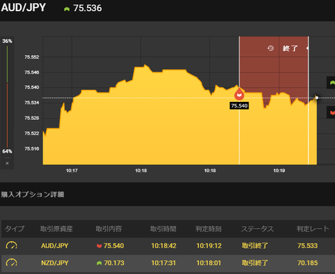Click the 36% sentiment indicator
335x274 pixels.
(x=7, y=41)
